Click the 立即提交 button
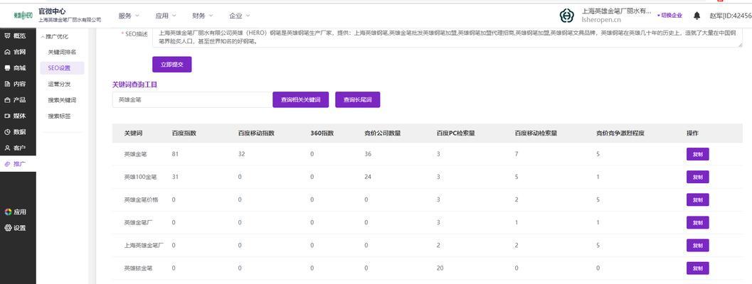Screen dimensions: 752x284 pos(171,64)
